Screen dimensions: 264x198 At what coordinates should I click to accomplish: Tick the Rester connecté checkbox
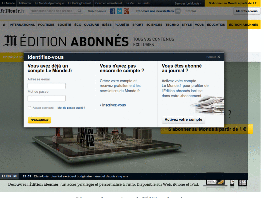[x=29, y=108]
